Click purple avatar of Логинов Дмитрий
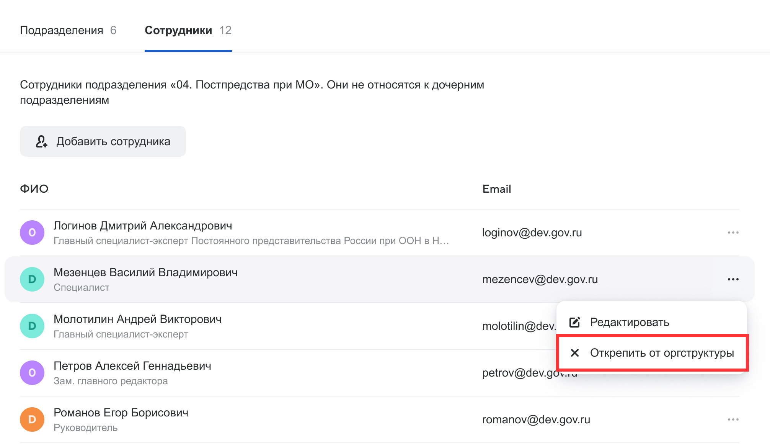Screen dimensions: 770x444 (32, 233)
